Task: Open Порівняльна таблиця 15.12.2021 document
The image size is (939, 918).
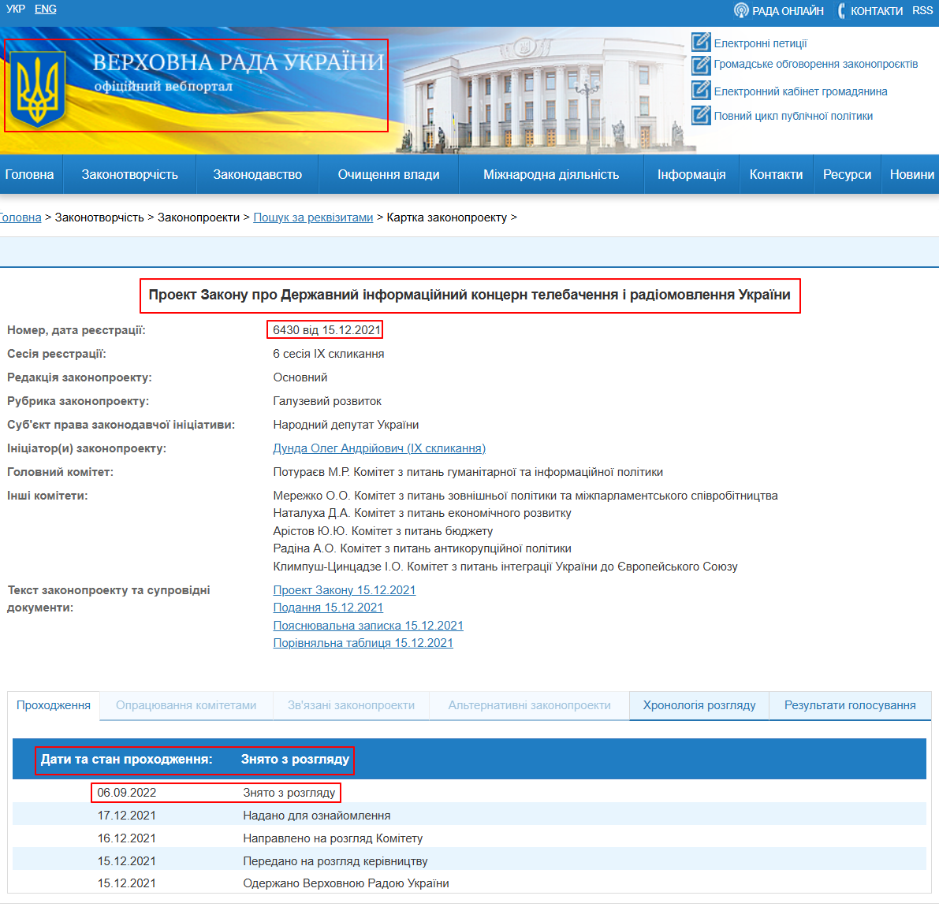Action: coord(363,643)
